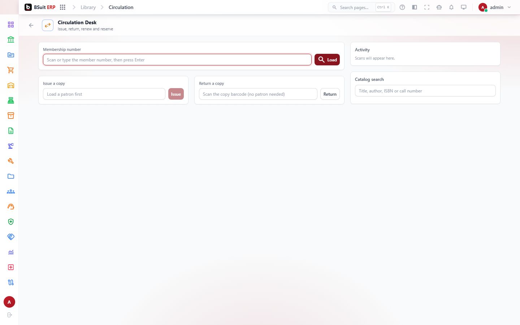Click the Issue button
Screen dimensions: 520x325
click(x=176, y=94)
